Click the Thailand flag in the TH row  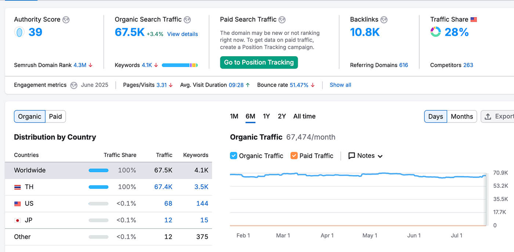point(17,187)
